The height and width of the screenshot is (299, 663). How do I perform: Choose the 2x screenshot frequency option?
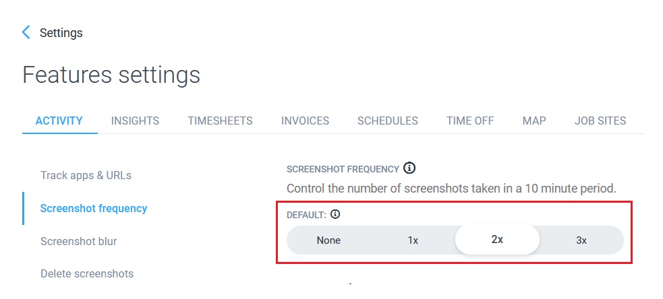pos(497,240)
